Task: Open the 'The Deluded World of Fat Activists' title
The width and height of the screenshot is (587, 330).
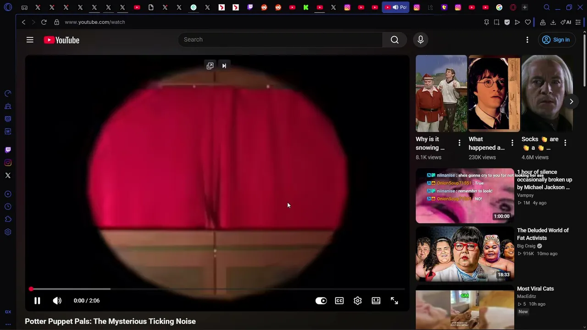Action: point(543,234)
